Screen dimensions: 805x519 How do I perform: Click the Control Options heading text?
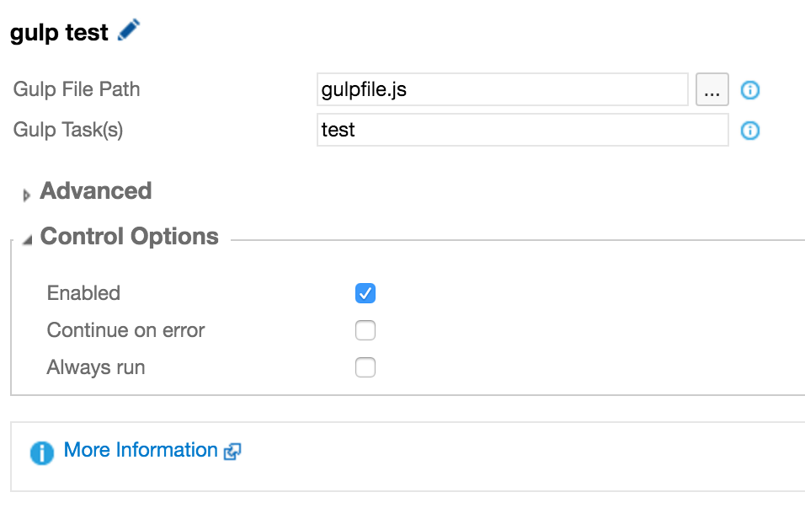point(130,237)
